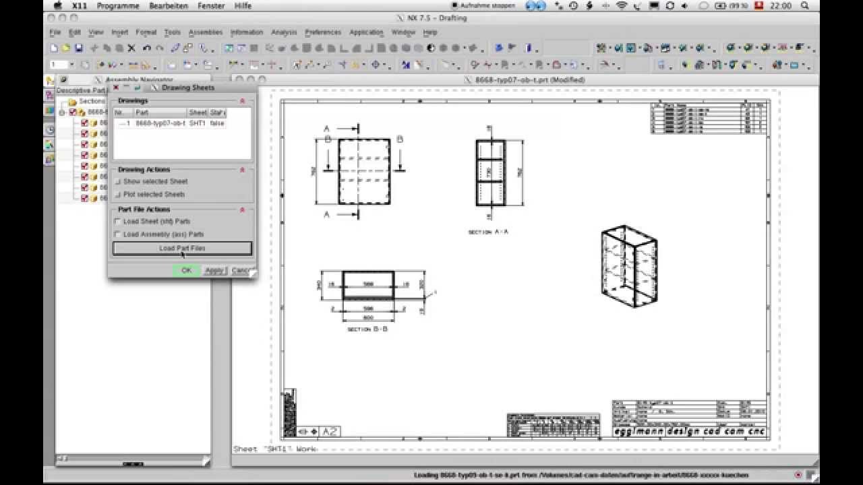This screenshot has height=485, width=863.
Task: Click the Apple menu icon
Action: pos(57,5)
